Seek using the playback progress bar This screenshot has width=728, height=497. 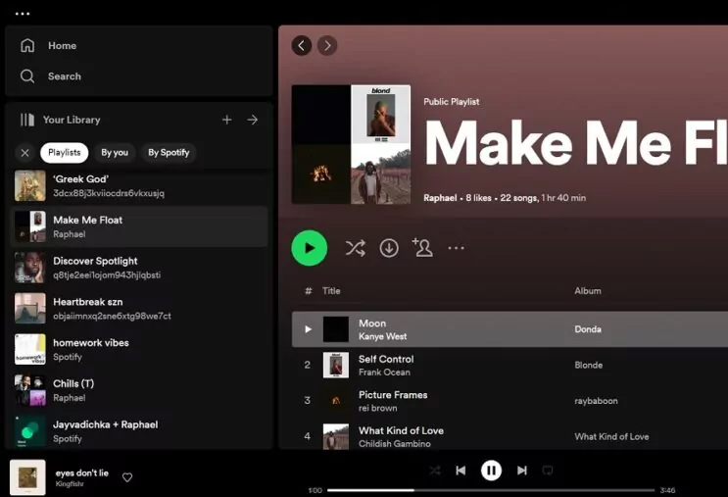click(491, 490)
